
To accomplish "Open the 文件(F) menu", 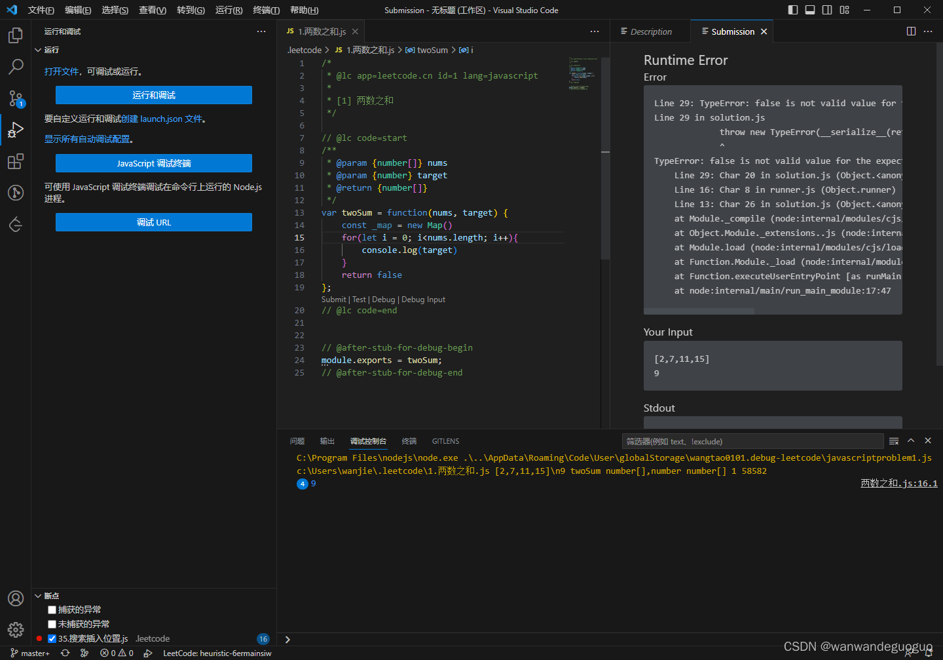I will (41, 10).
